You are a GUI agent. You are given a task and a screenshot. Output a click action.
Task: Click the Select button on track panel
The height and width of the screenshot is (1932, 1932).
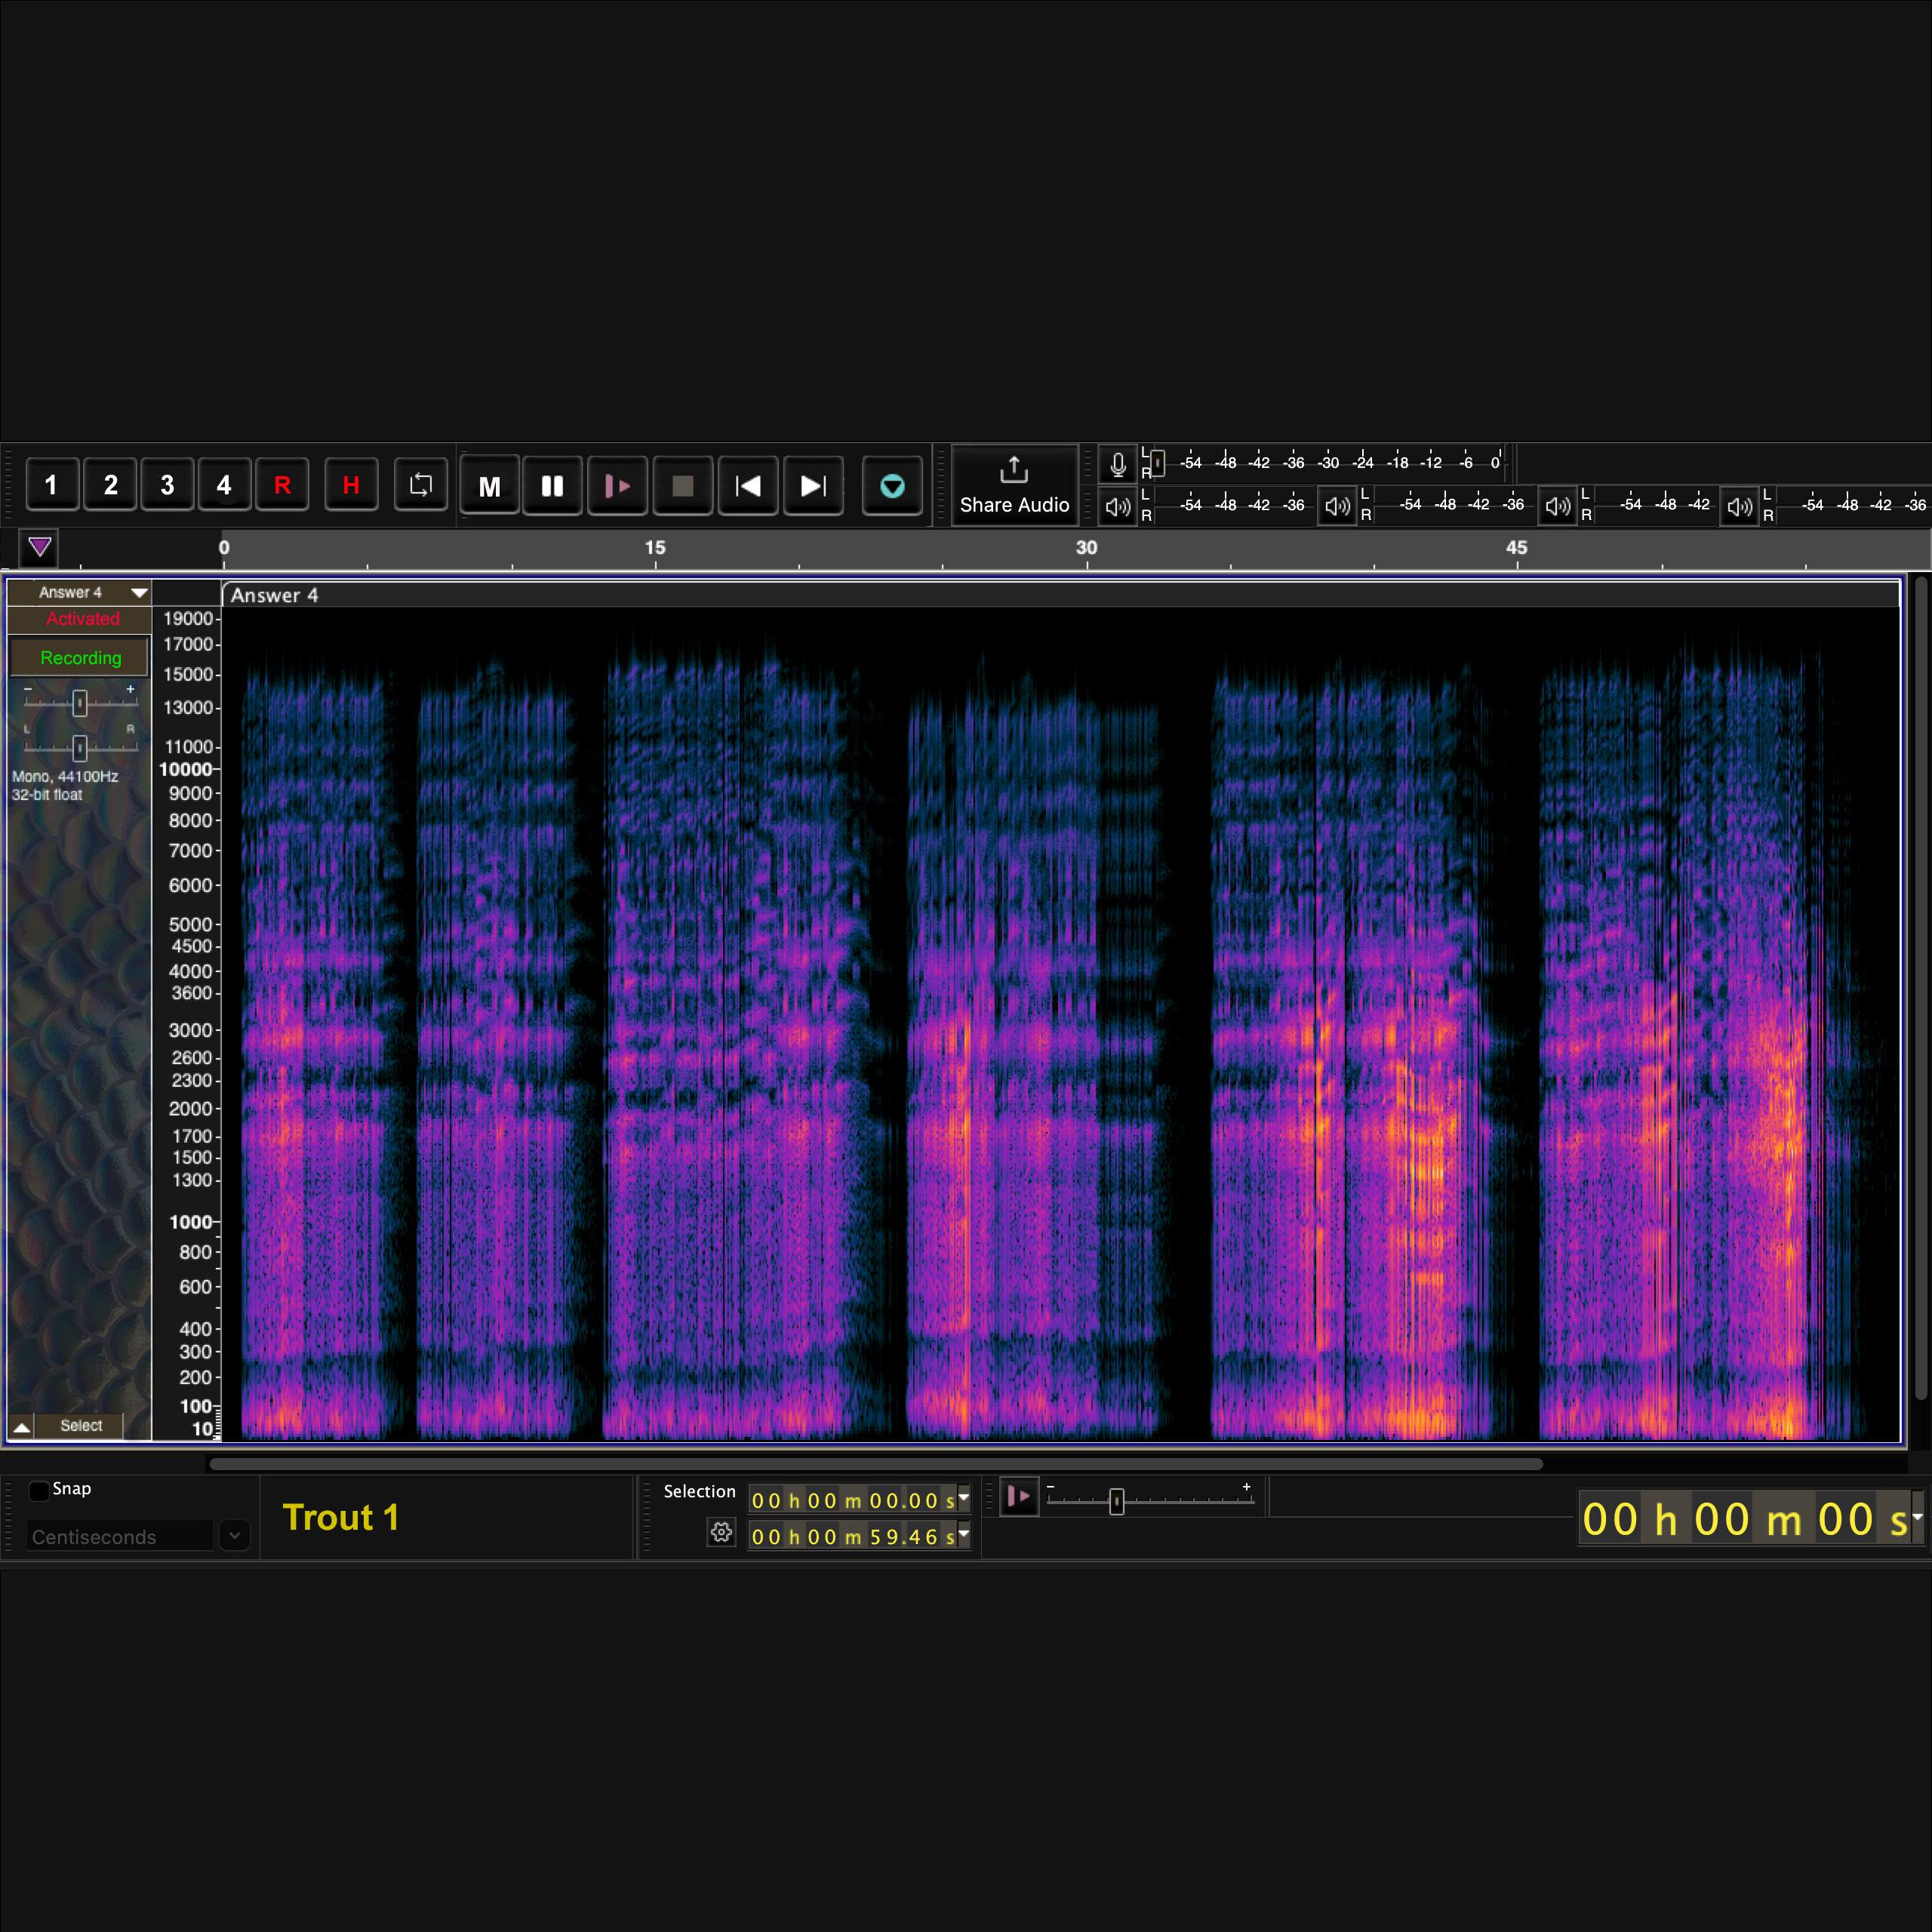(81, 1425)
